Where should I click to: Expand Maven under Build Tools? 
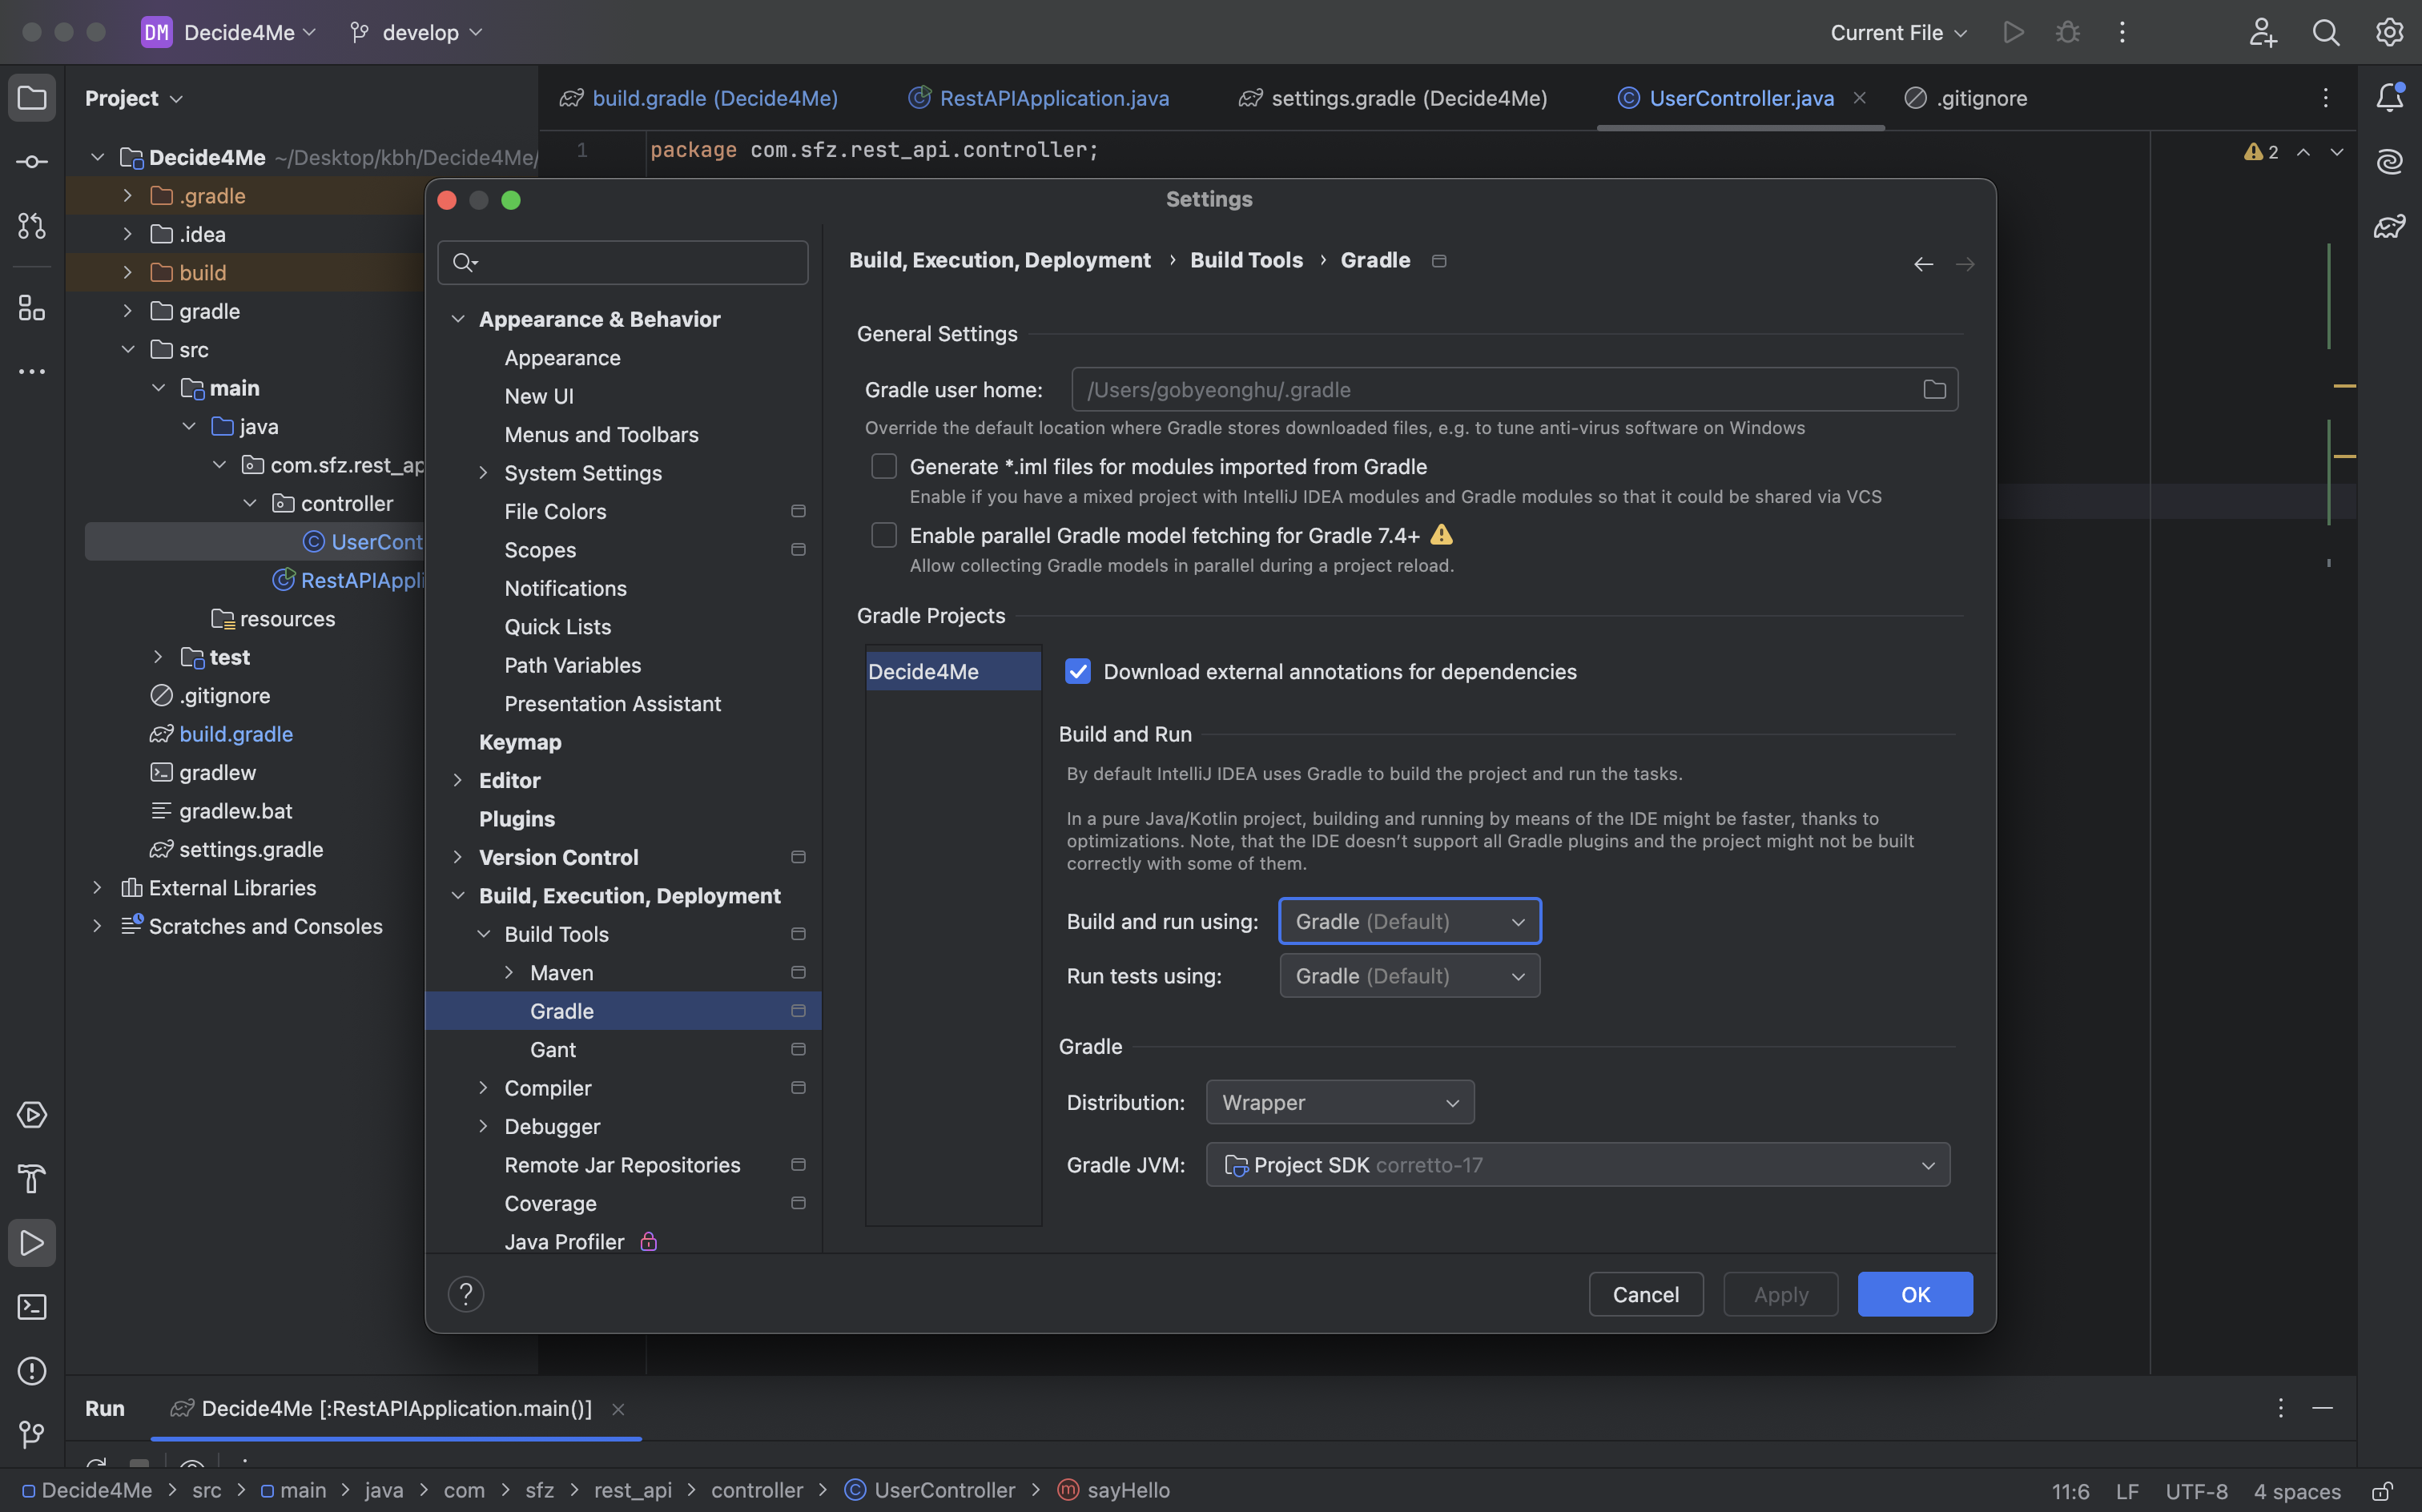(x=509, y=973)
